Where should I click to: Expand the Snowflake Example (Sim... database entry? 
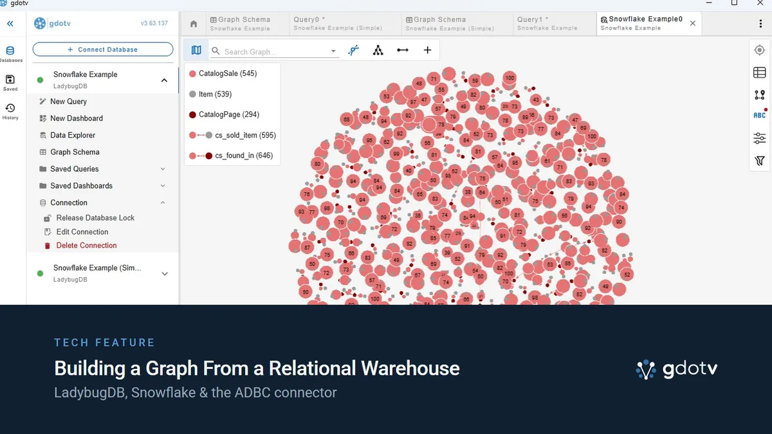pyautogui.click(x=164, y=274)
